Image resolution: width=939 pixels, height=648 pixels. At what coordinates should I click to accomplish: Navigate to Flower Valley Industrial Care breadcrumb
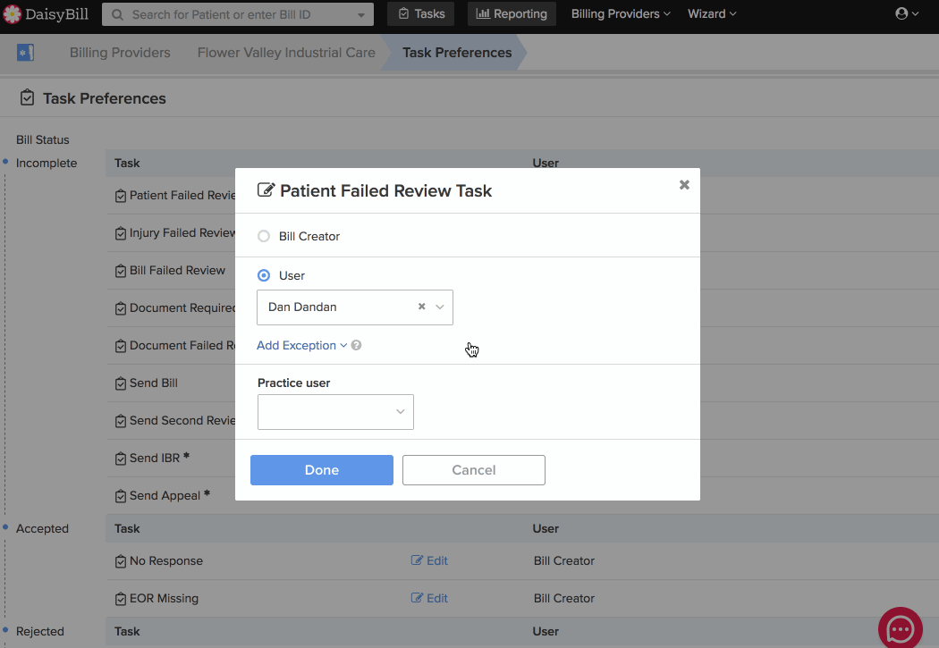click(285, 52)
